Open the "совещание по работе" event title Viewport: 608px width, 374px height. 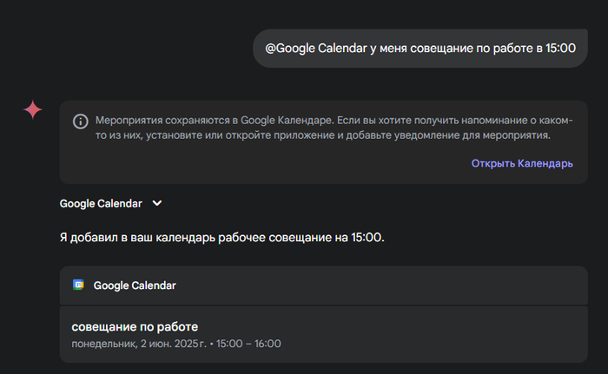tap(135, 326)
